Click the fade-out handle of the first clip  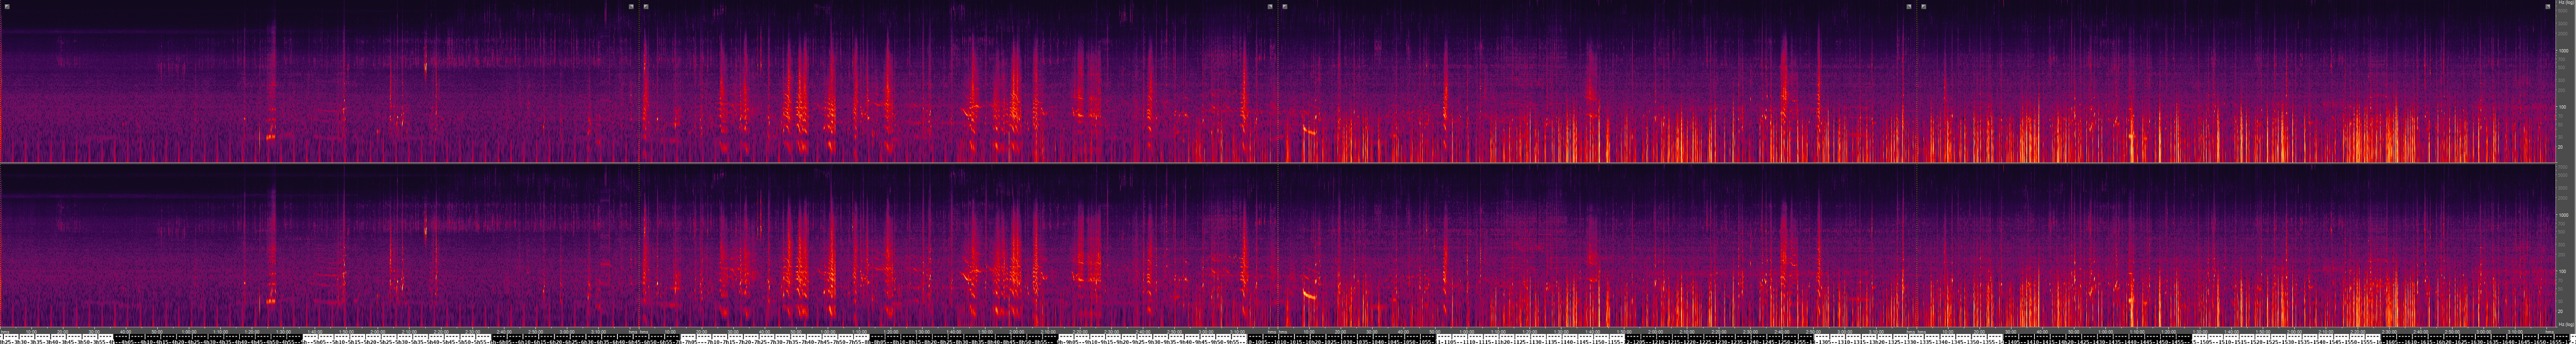pyautogui.click(x=631, y=6)
